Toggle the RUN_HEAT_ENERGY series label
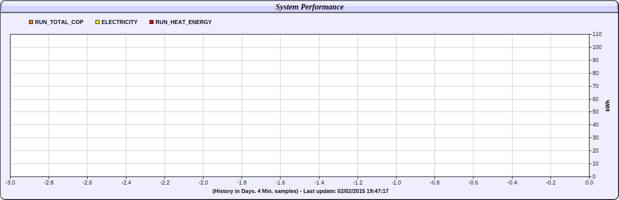The width and height of the screenshot is (619, 200). [x=183, y=22]
